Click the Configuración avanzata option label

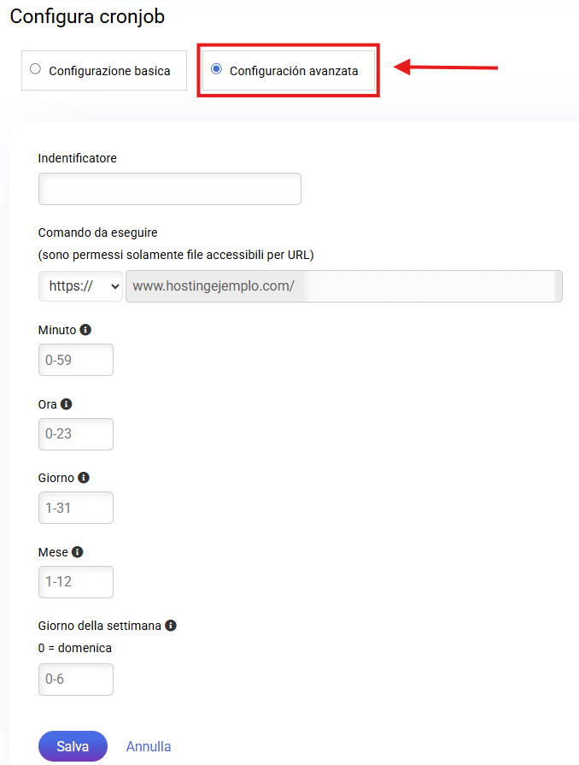[294, 71]
